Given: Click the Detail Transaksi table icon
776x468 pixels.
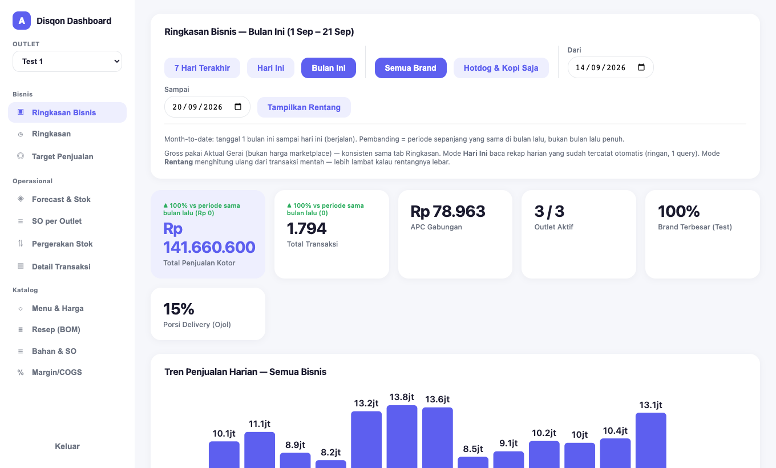Looking at the screenshot, I should tap(21, 266).
